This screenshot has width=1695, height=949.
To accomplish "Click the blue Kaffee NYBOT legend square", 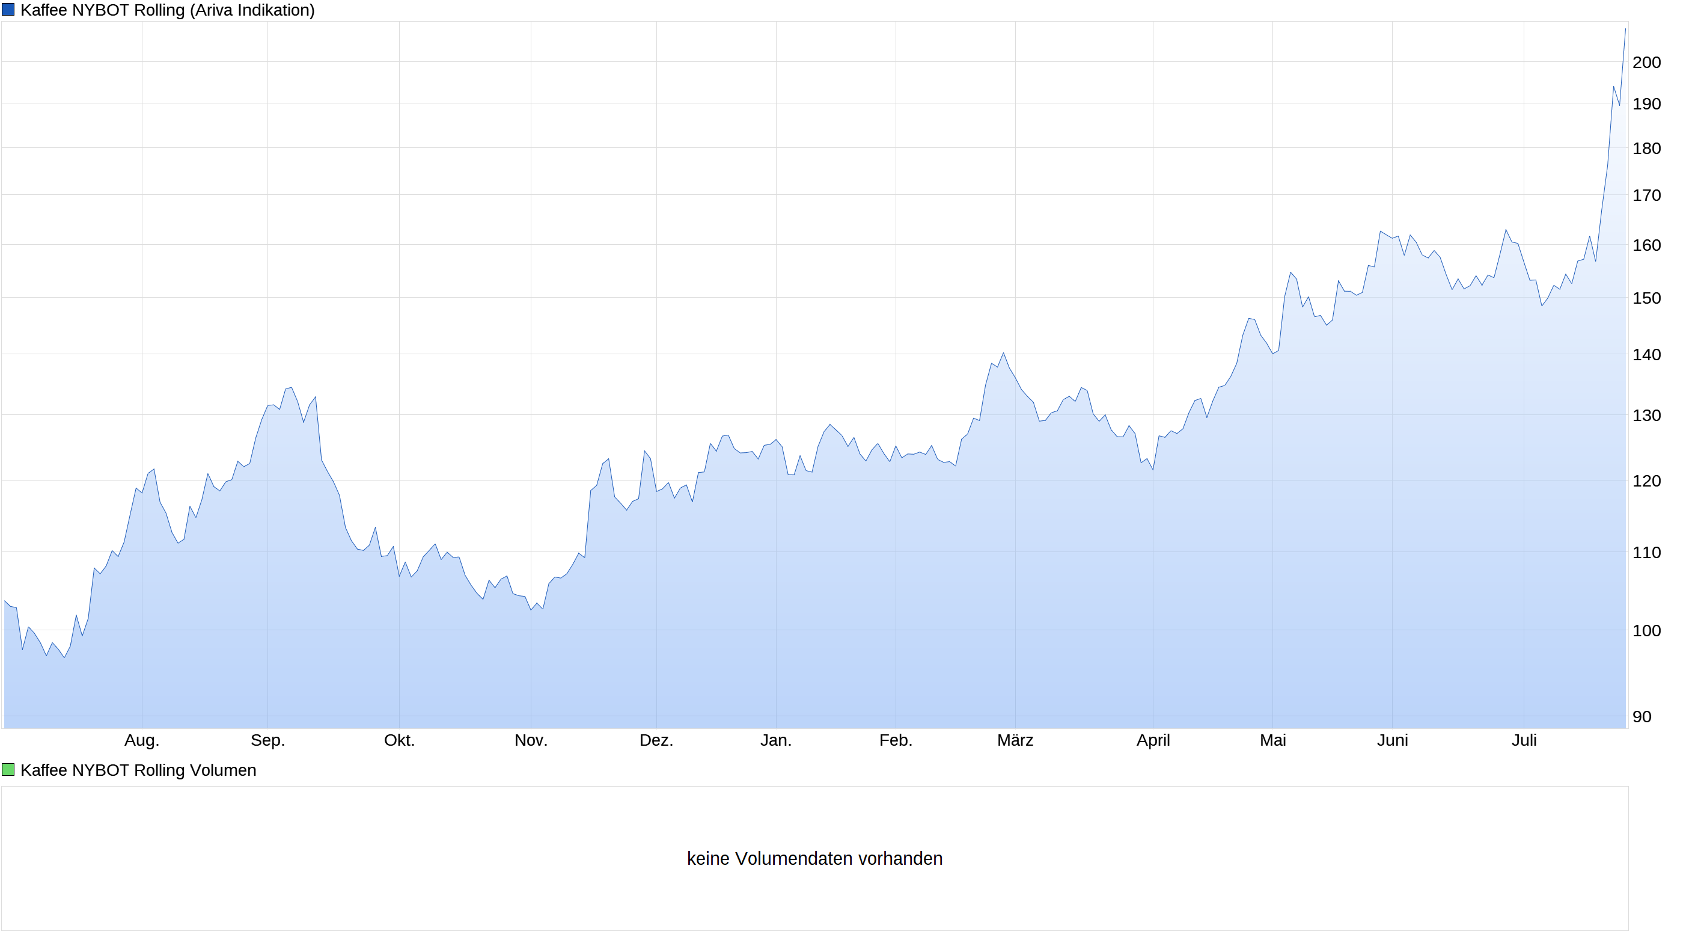I will pyautogui.click(x=8, y=10).
